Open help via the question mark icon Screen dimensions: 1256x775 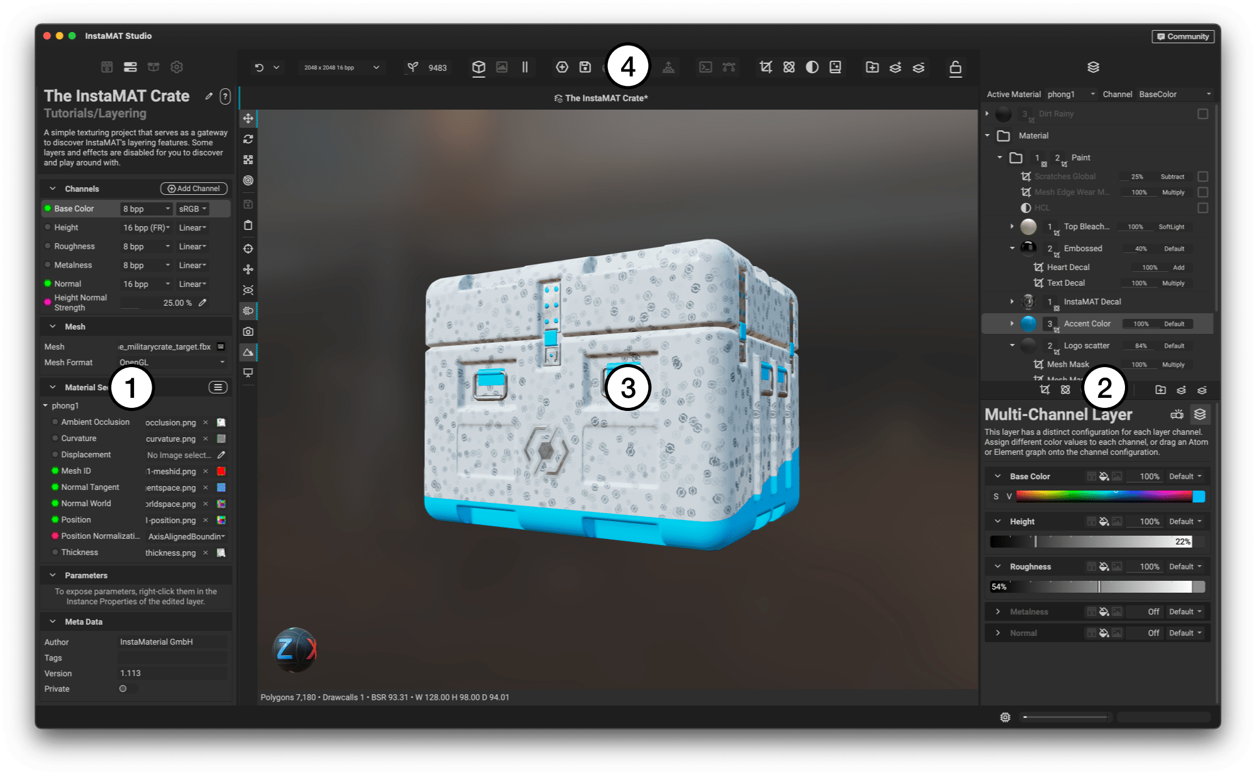(x=225, y=96)
